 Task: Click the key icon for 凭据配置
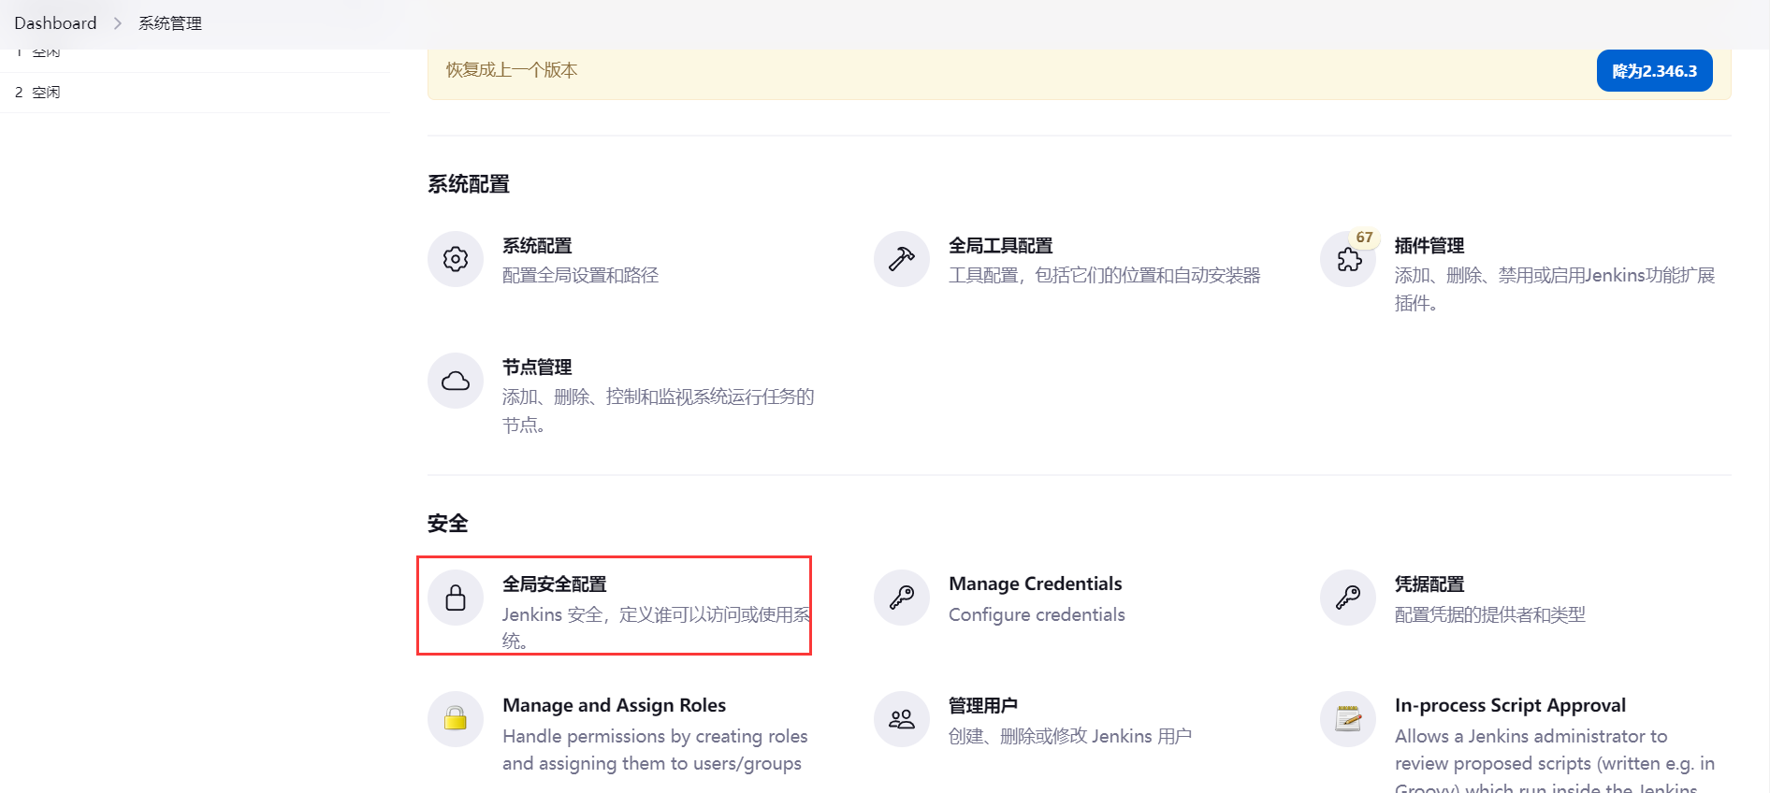1348,598
